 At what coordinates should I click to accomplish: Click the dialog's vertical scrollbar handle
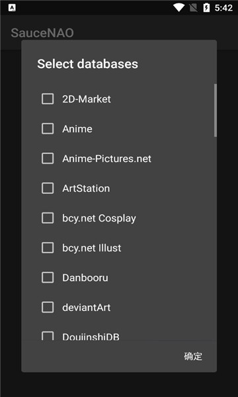tap(216, 110)
